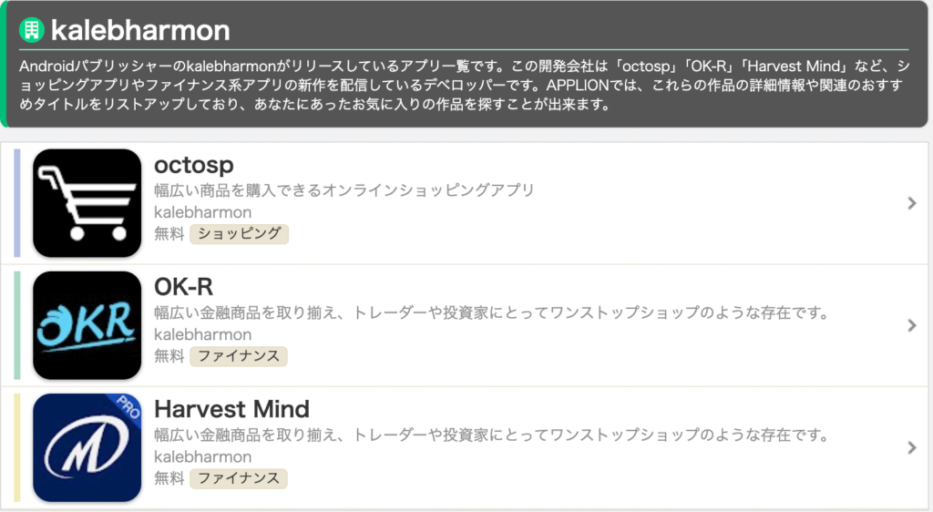Click the octosp description about online shopping
Viewport: 933px width, 512px height.
pos(343,190)
